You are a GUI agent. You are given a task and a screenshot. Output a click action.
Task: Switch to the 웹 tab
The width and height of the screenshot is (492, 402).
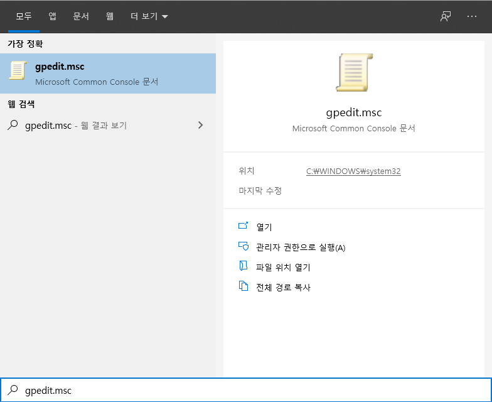click(x=109, y=16)
